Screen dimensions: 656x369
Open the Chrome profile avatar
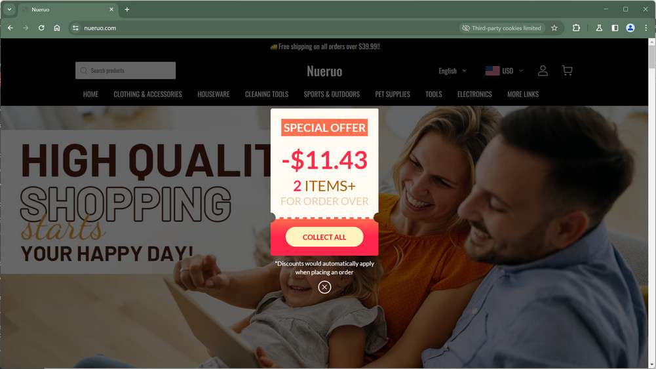(x=630, y=28)
